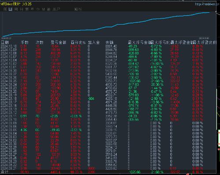The height and width of the screenshot is (175, 220).
Task: Click the -15.83 % floating loss ratio on 2024.10.02
Action: click(x=157, y=64)
